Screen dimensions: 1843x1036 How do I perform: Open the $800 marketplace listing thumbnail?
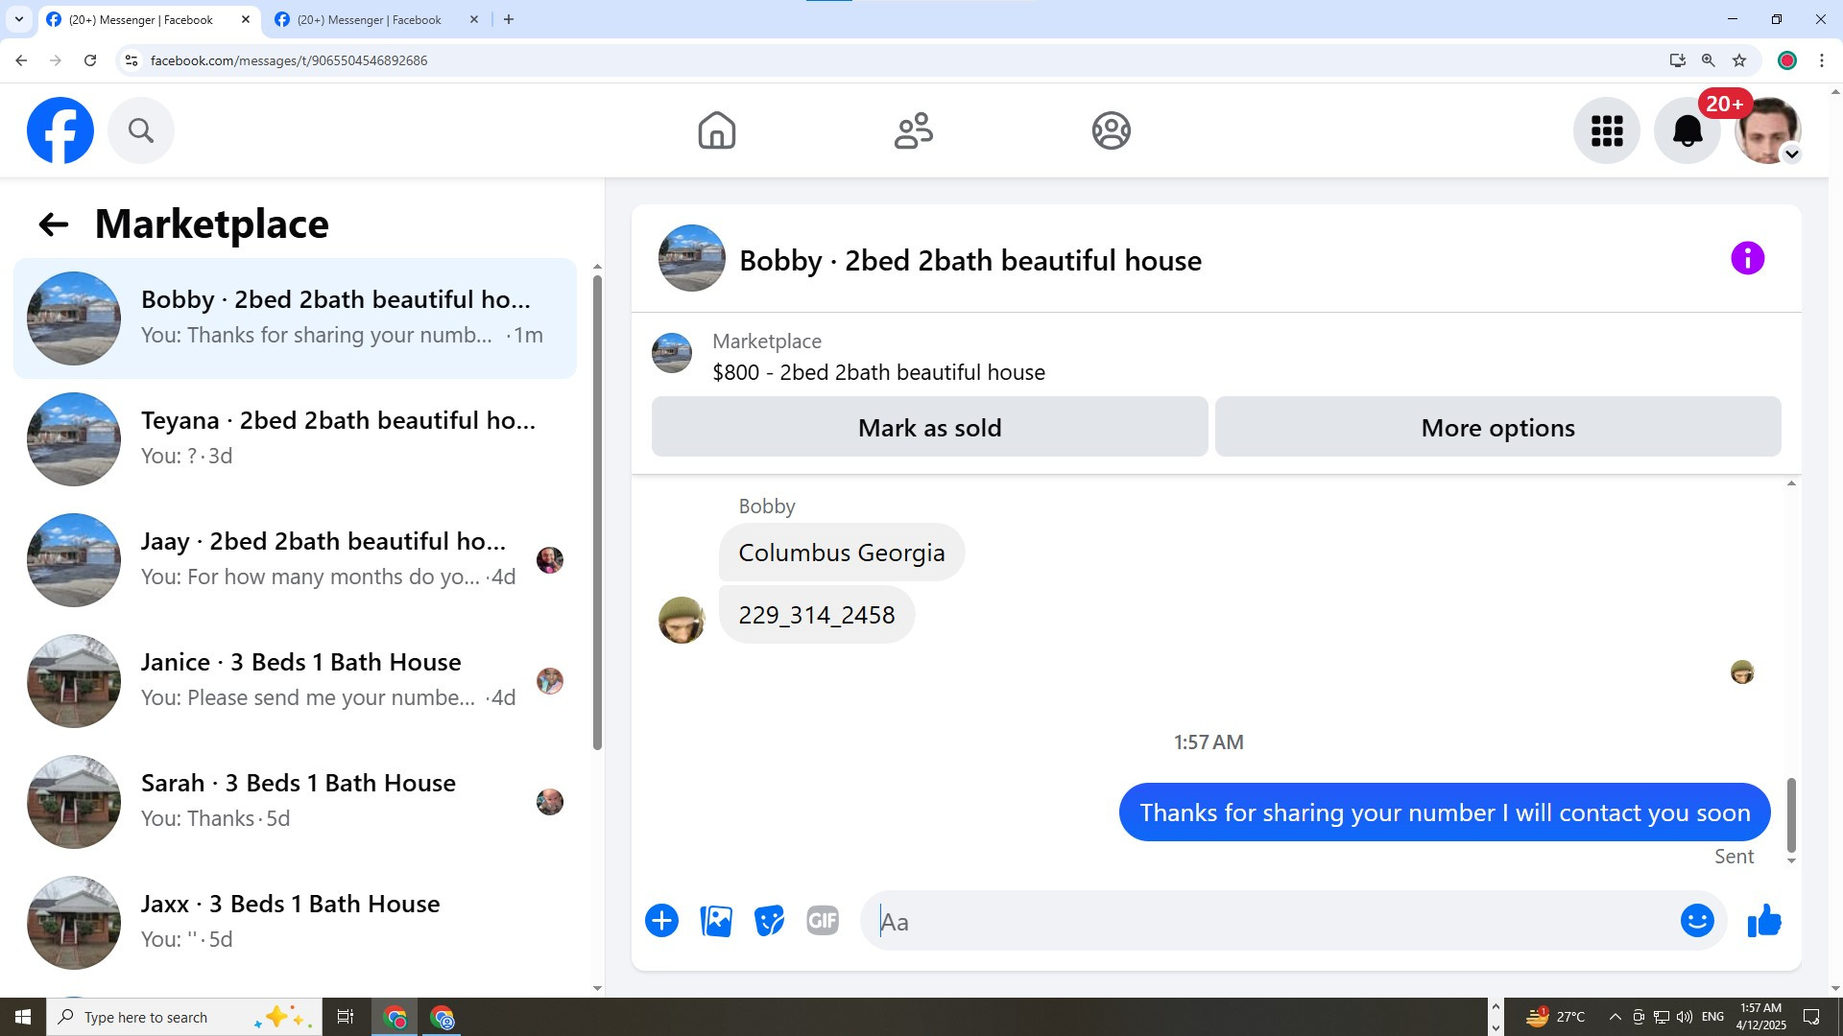click(x=672, y=353)
